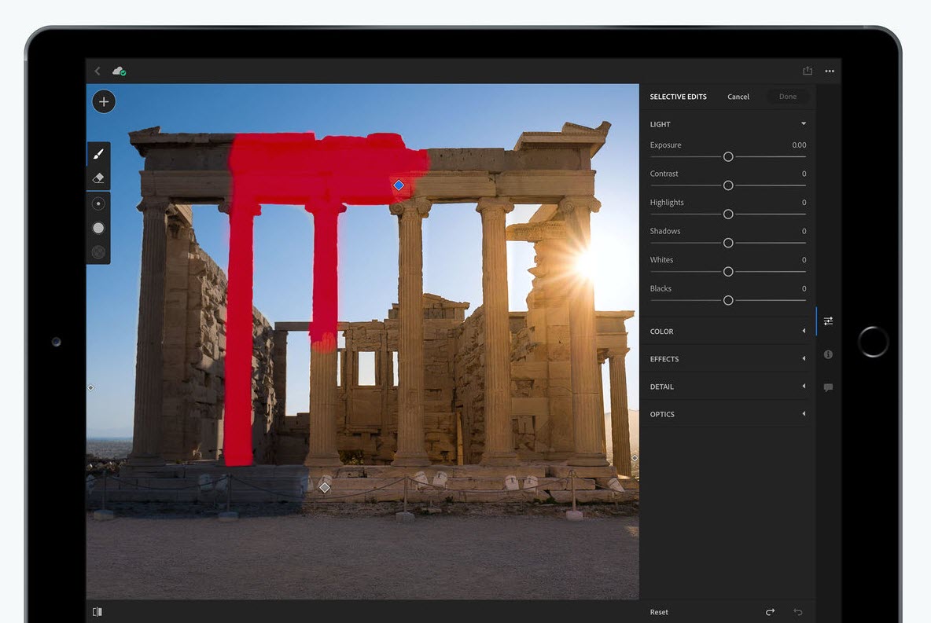Redo the previous edit

coord(771,611)
